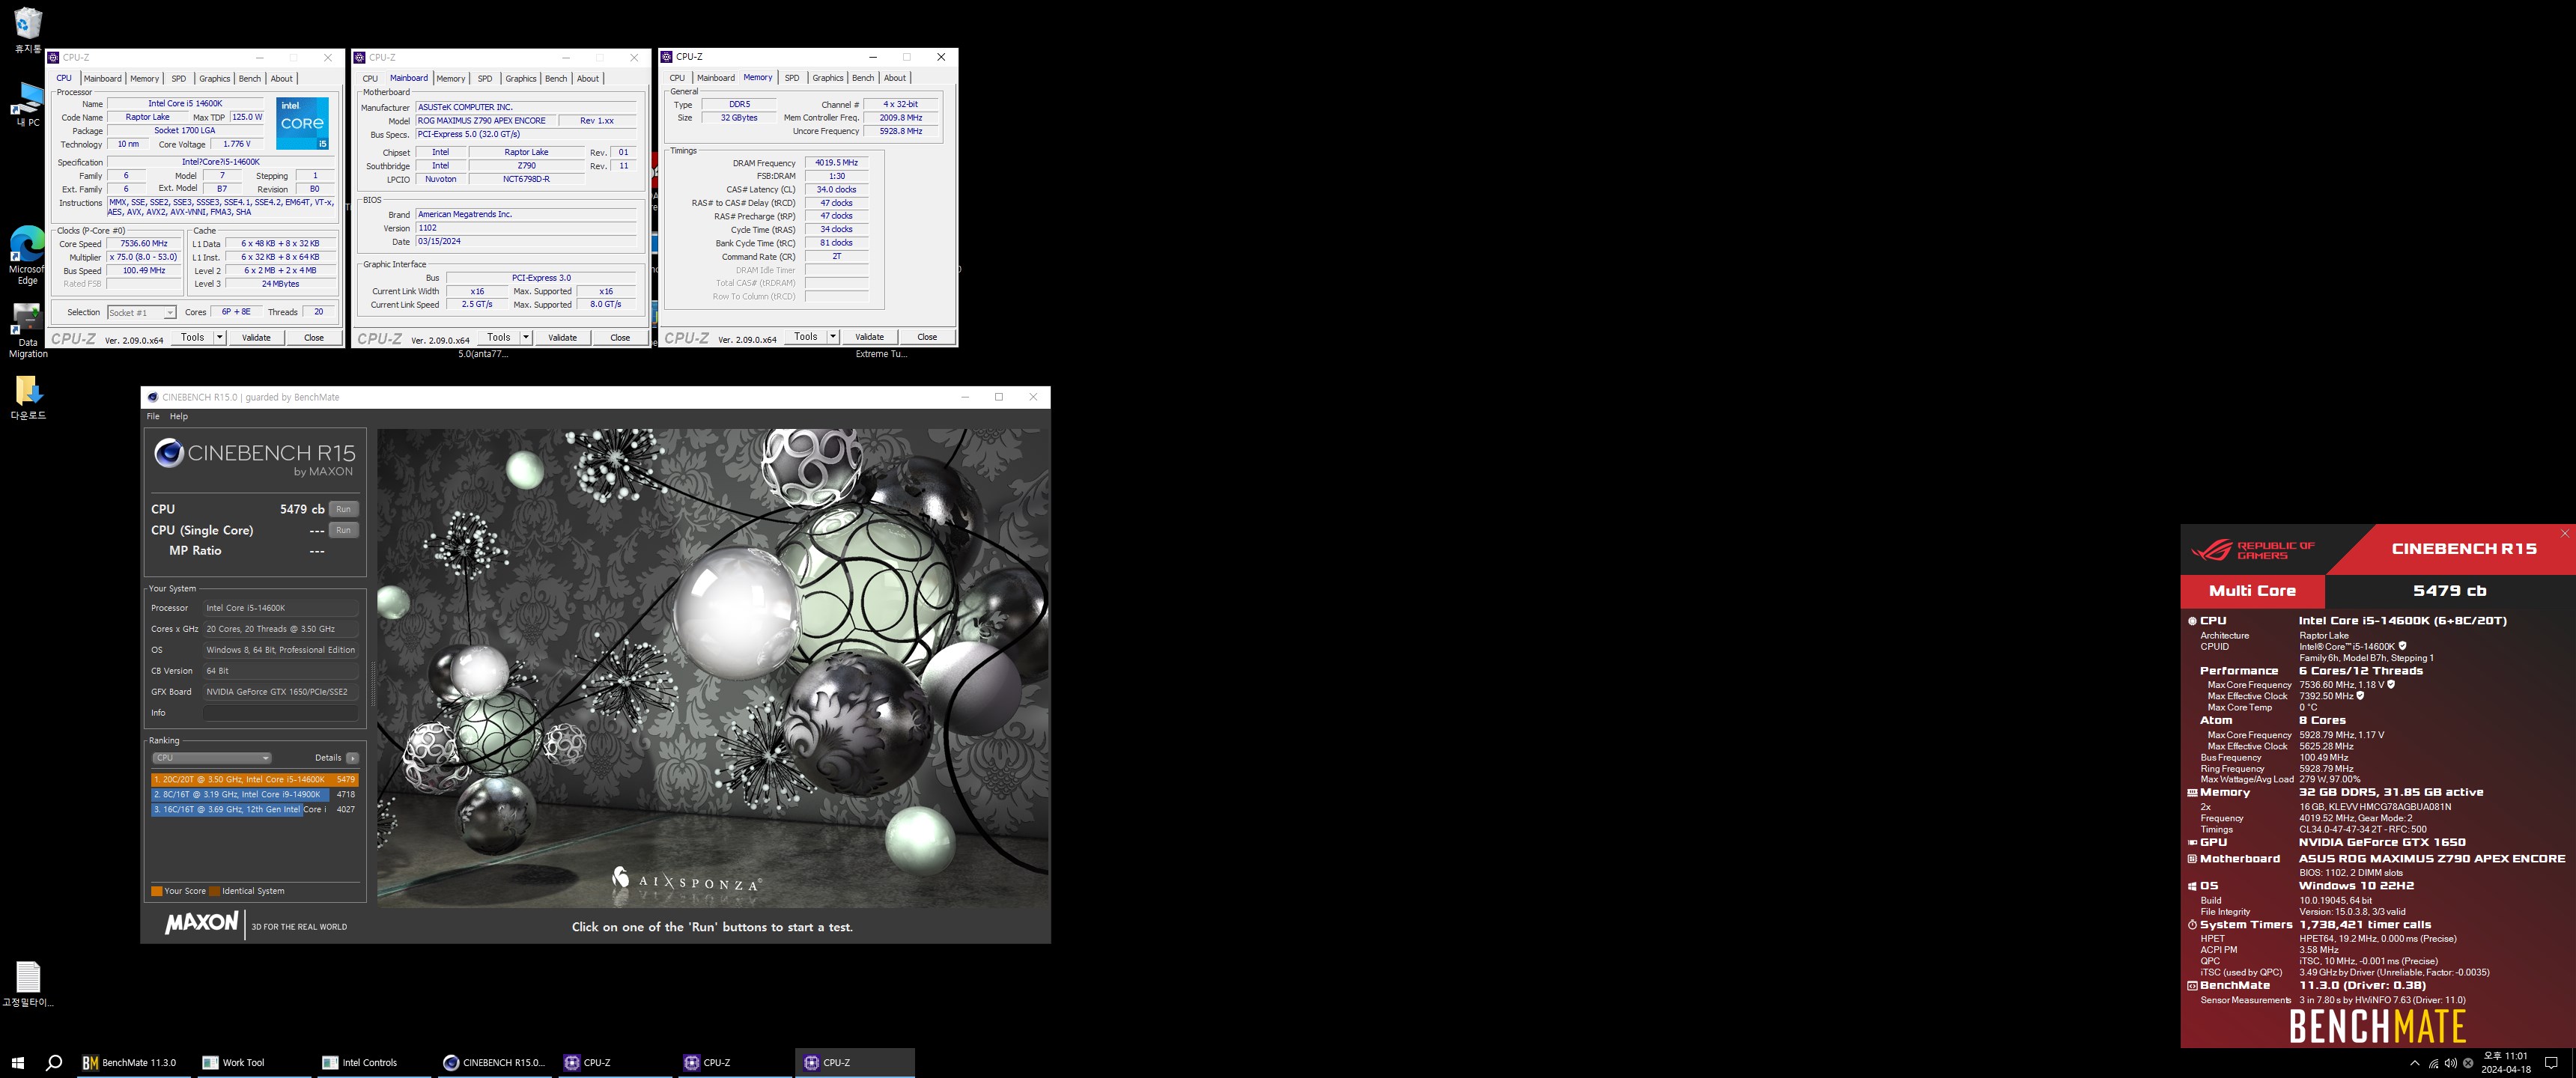Screen dimensions: 2576x1078
Task: Click the DRAM Frequency value 4019.5 MHz
Action: click(x=836, y=162)
